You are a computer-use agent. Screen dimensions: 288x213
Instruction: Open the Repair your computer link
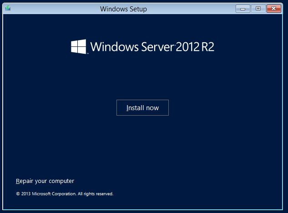tap(45, 181)
